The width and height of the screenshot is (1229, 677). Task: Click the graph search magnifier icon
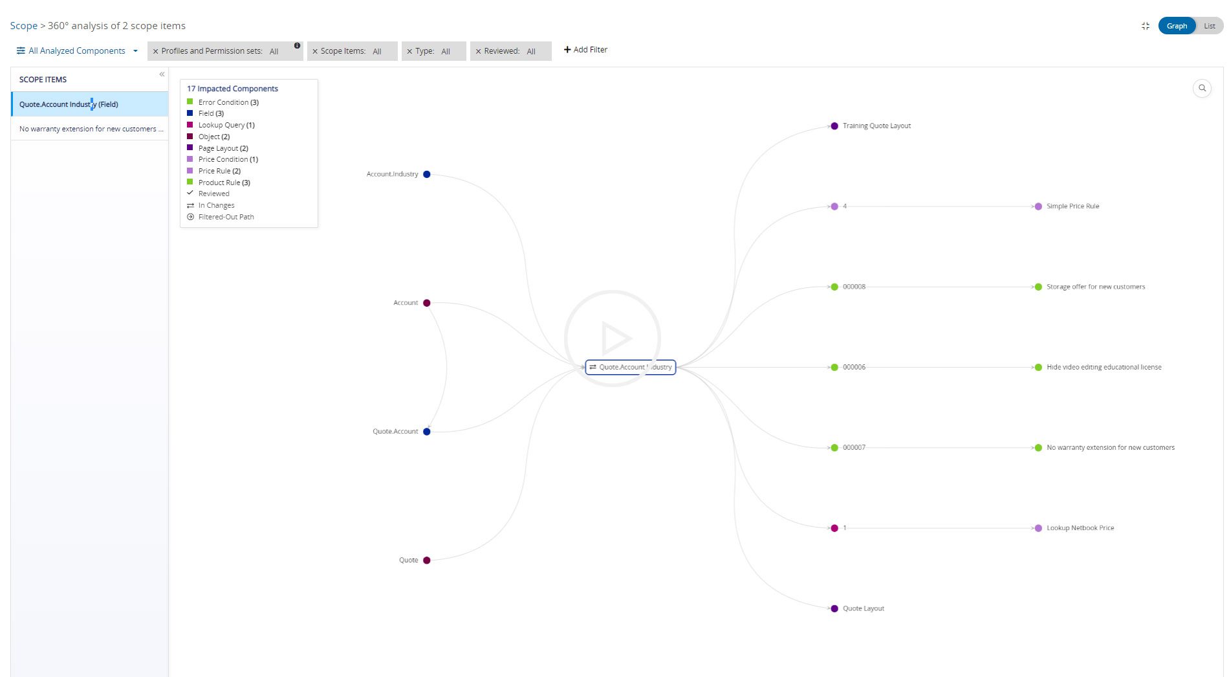pos(1202,88)
